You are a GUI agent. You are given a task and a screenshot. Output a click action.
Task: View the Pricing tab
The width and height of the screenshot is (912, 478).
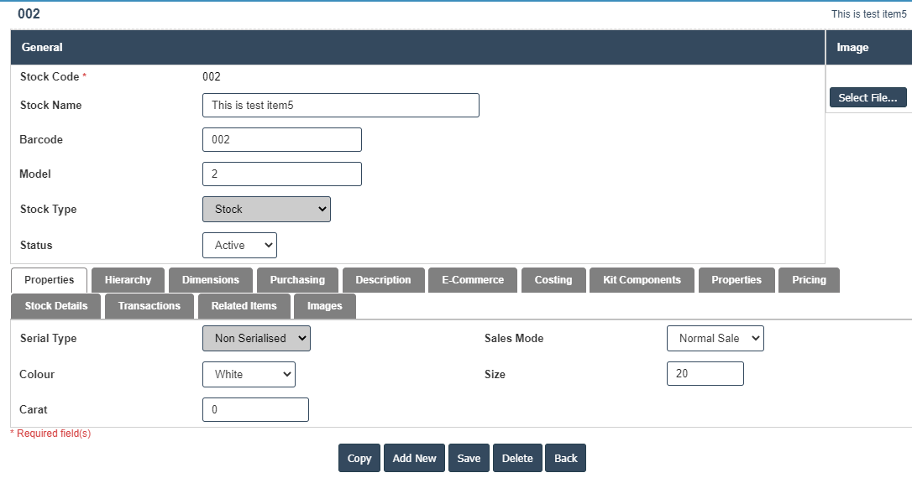click(809, 280)
